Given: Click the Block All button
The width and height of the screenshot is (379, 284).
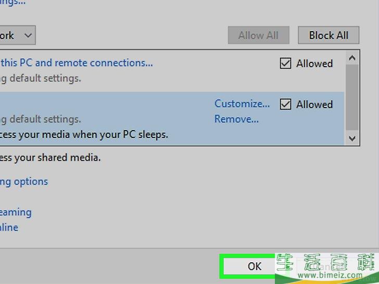Looking at the screenshot, I should click(329, 35).
